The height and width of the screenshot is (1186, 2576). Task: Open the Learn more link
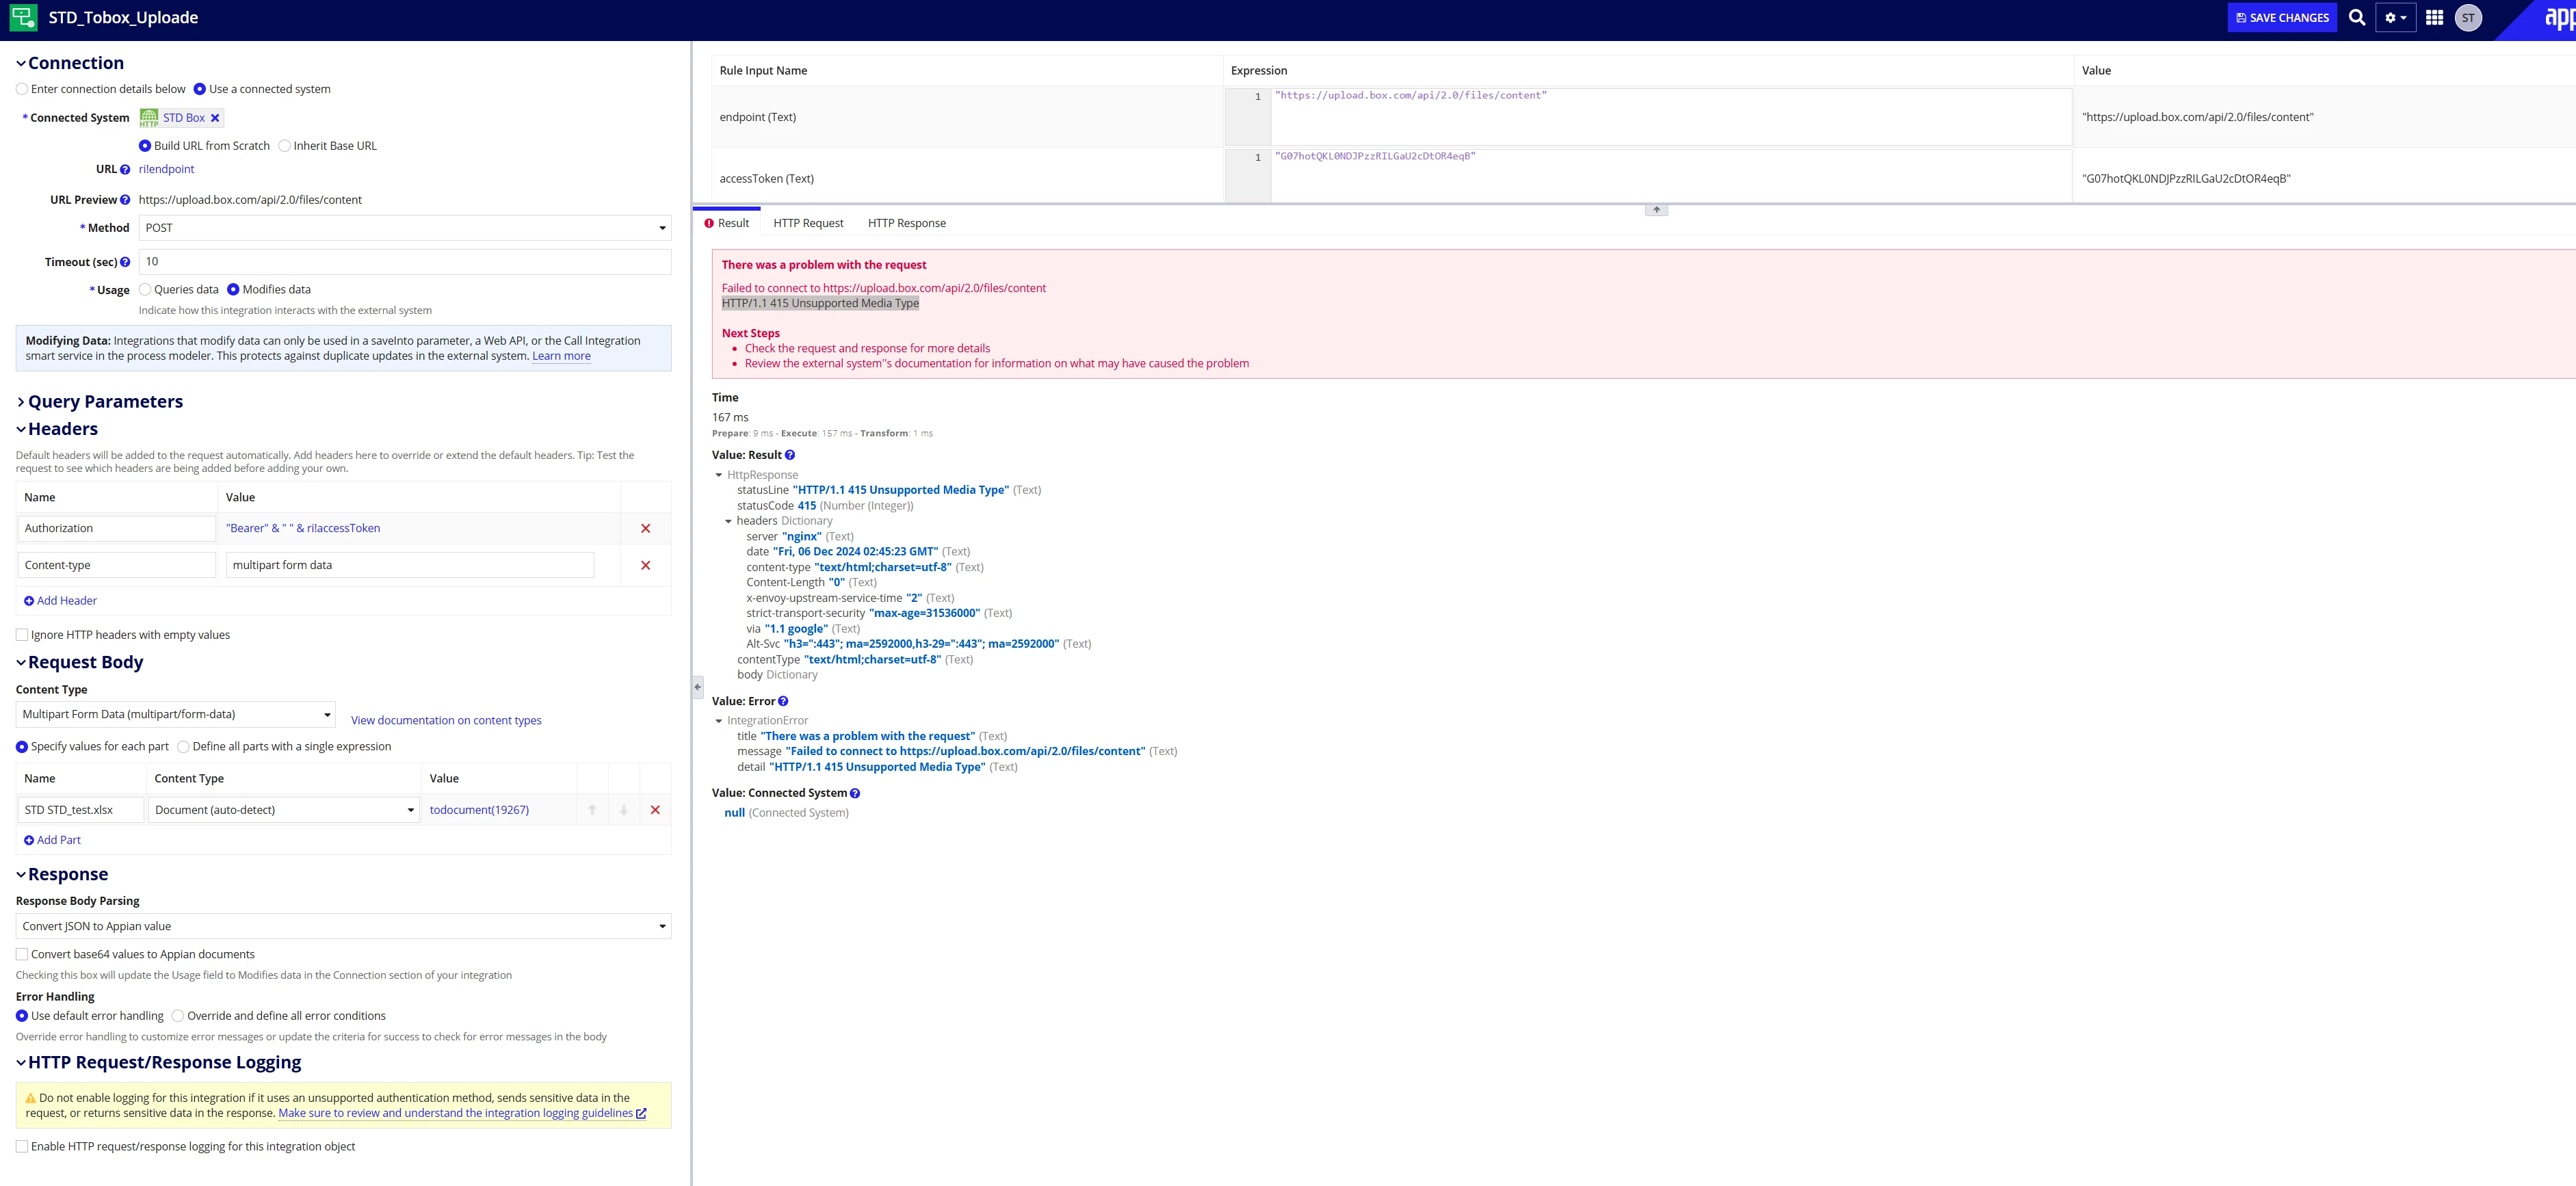pyautogui.click(x=561, y=356)
